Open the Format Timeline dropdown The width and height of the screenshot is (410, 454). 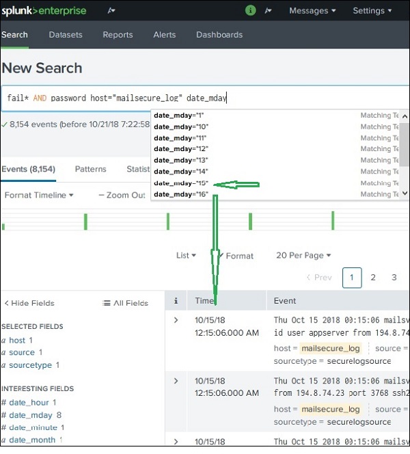tap(39, 195)
